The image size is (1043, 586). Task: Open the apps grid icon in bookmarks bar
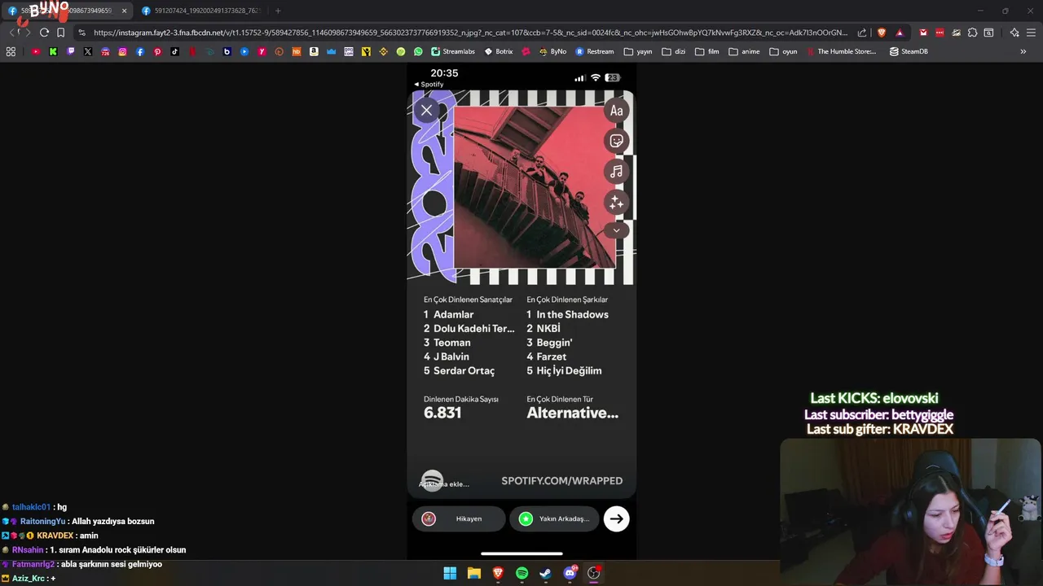click(11, 51)
